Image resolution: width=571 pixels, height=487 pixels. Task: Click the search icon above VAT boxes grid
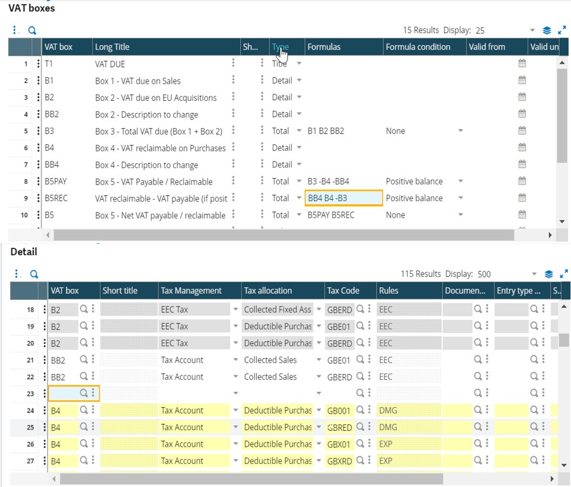pos(32,30)
